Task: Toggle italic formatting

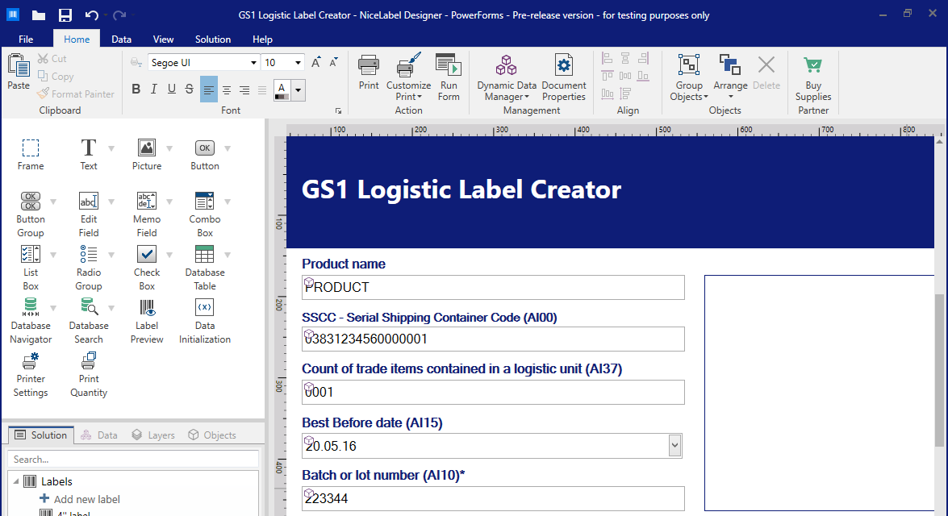Action: pos(153,89)
